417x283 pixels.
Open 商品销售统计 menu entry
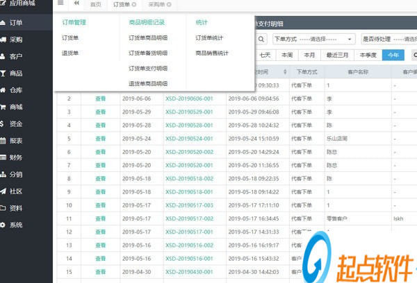click(212, 53)
